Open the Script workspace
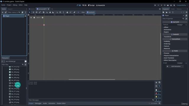This screenshot has width=189, height=106. pos(91,5)
